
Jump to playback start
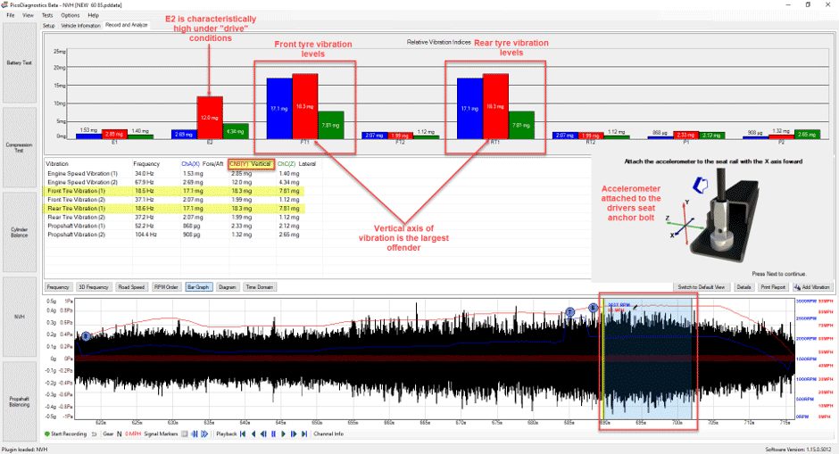[243, 433]
